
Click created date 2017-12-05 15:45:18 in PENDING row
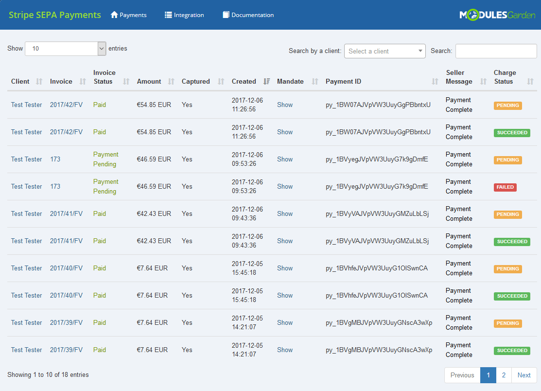[247, 268]
